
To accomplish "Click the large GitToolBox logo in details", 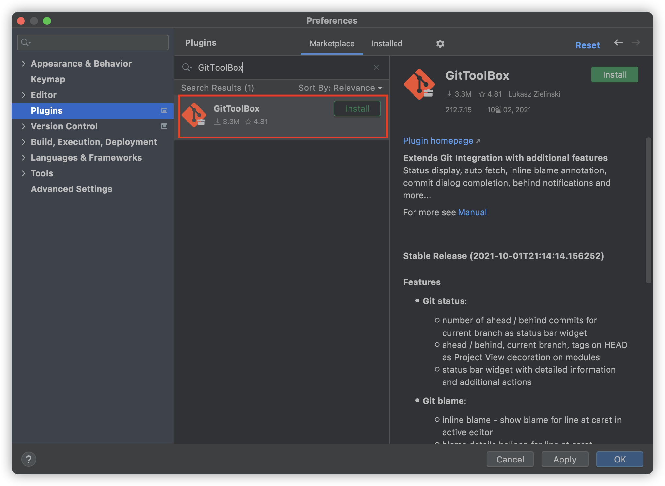I will (419, 84).
